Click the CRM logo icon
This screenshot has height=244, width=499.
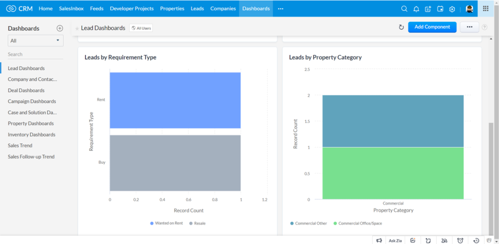pos(11,9)
